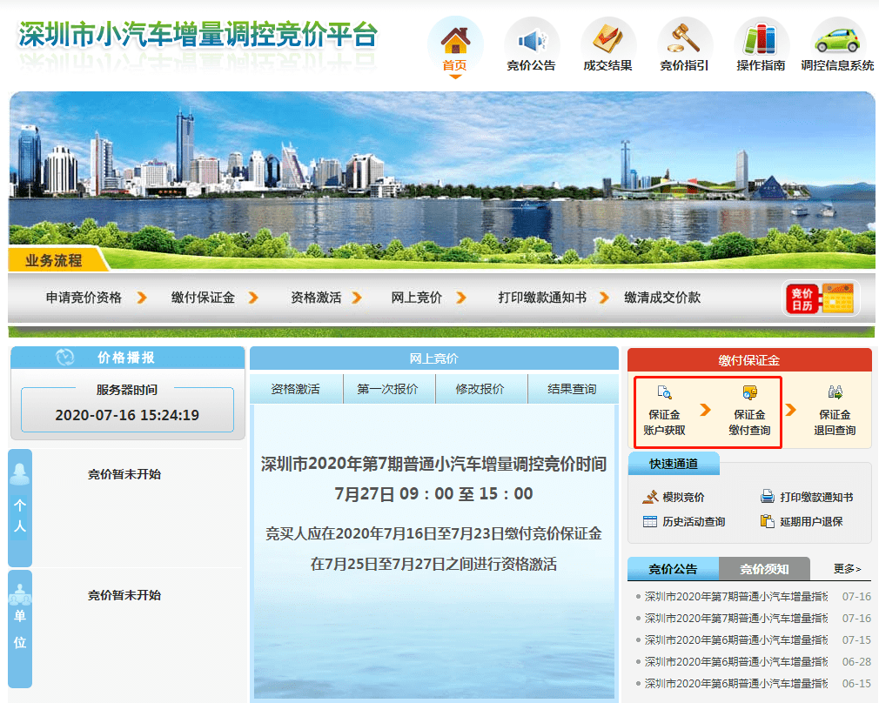The image size is (879, 703).
Task: Click 保证金退回查询 icon
Action: [x=835, y=392]
